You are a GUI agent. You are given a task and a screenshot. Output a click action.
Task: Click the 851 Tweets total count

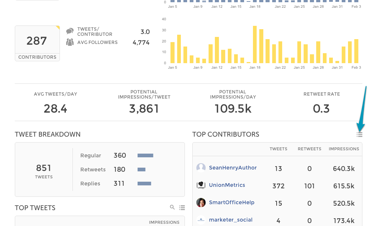click(x=44, y=168)
